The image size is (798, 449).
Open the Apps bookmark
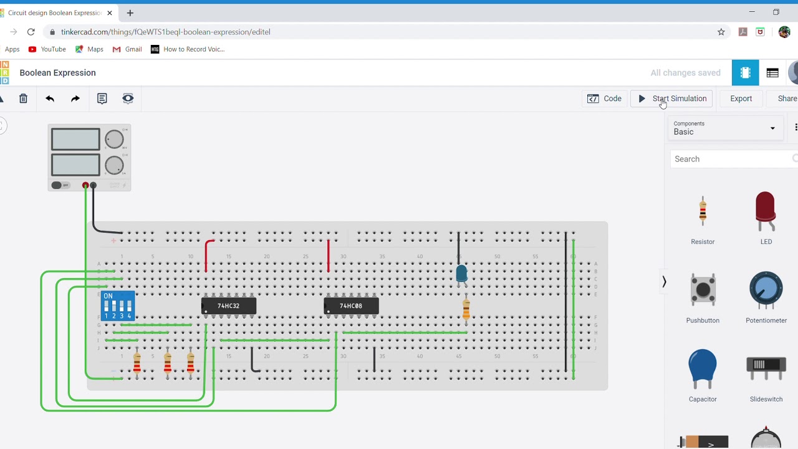[x=11, y=49]
